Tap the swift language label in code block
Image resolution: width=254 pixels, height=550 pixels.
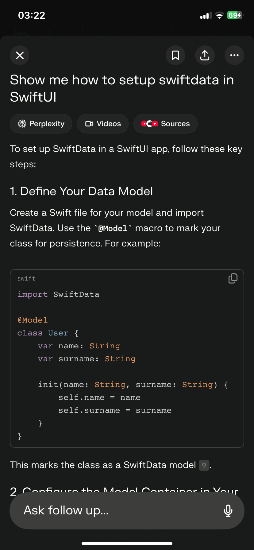pos(26,278)
